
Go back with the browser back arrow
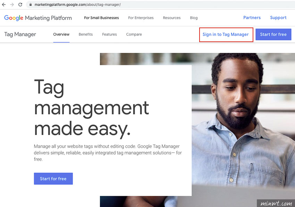coord(4,5)
